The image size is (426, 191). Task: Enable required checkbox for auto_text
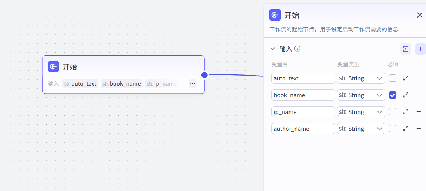[392, 78]
